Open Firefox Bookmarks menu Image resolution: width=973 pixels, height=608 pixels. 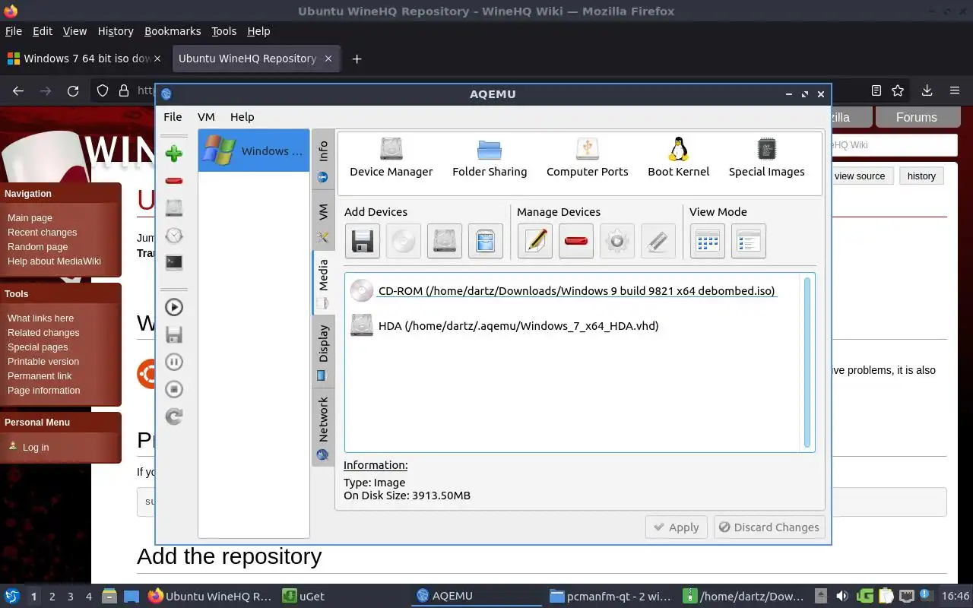click(x=173, y=31)
